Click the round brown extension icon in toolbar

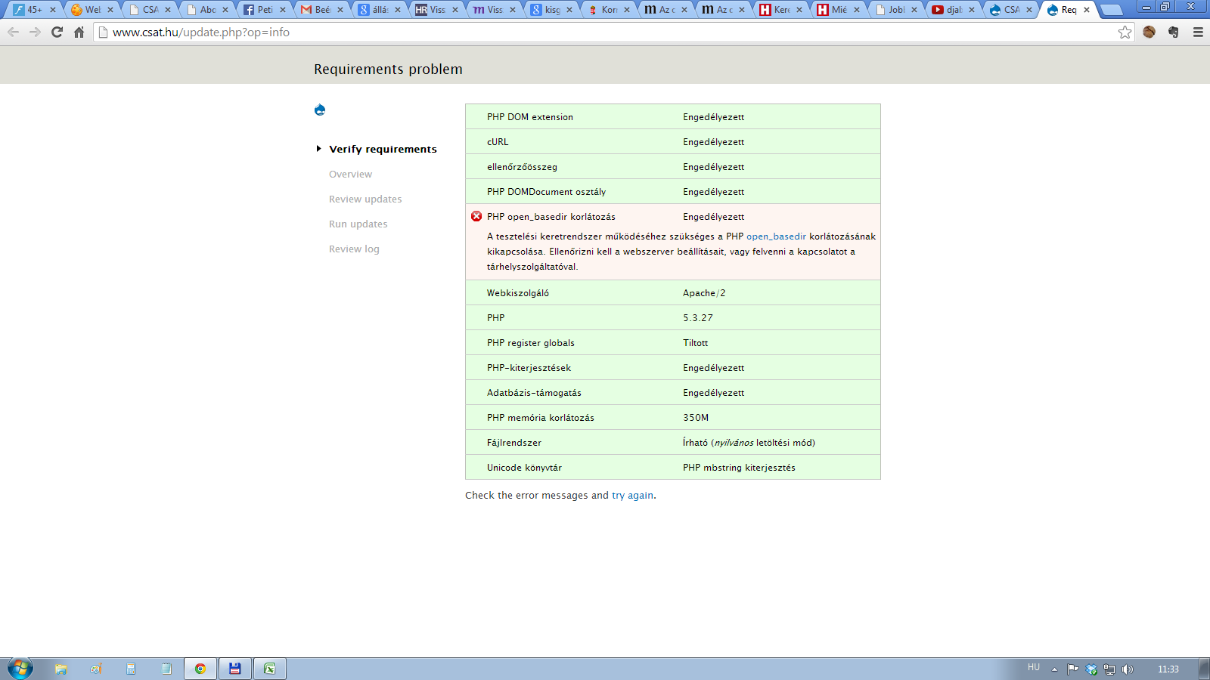[1149, 32]
